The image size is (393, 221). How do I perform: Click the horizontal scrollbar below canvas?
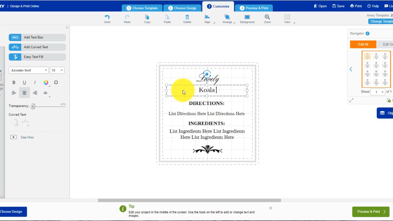(189, 200)
